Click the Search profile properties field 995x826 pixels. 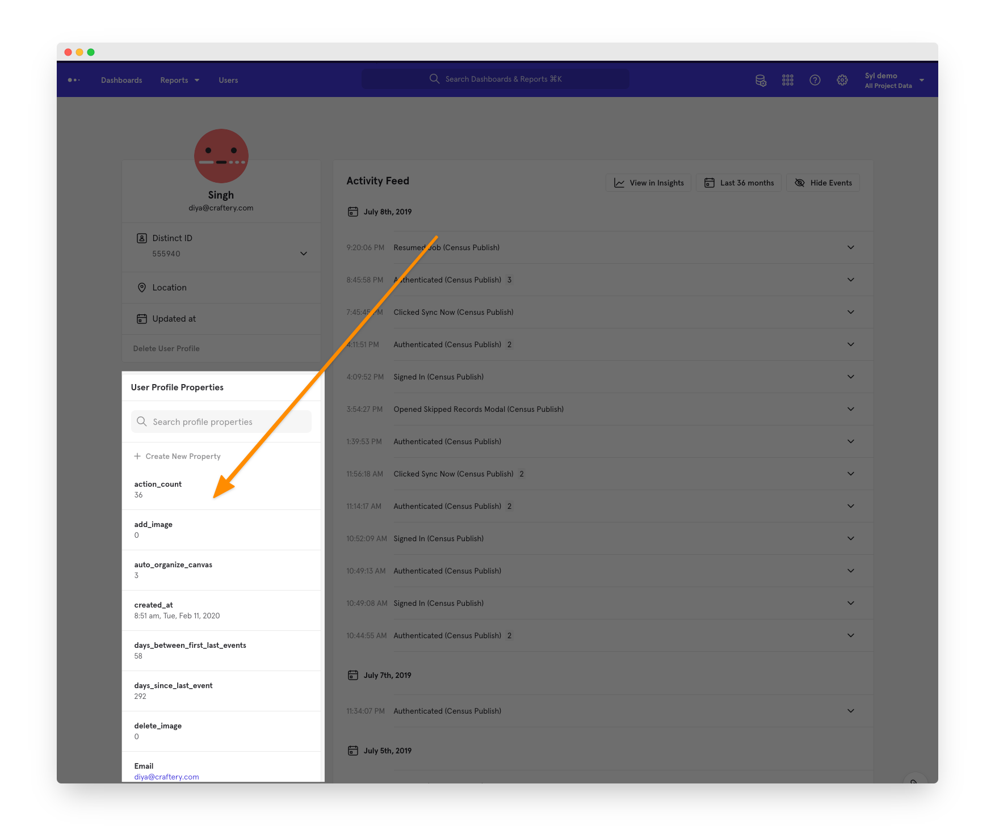221,422
